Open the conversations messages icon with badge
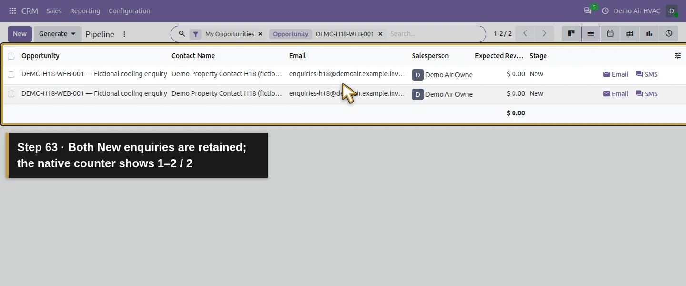The height and width of the screenshot is (286, 686). 587,10
